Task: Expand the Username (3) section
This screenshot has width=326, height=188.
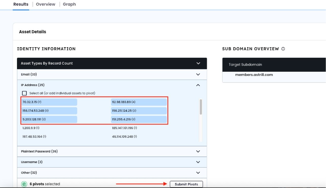Action: [112, 162]
